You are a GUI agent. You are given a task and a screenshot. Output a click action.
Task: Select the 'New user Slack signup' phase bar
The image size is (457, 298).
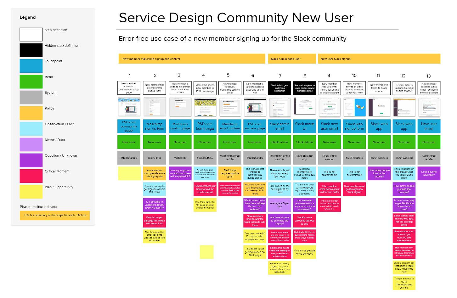point(379,59)
